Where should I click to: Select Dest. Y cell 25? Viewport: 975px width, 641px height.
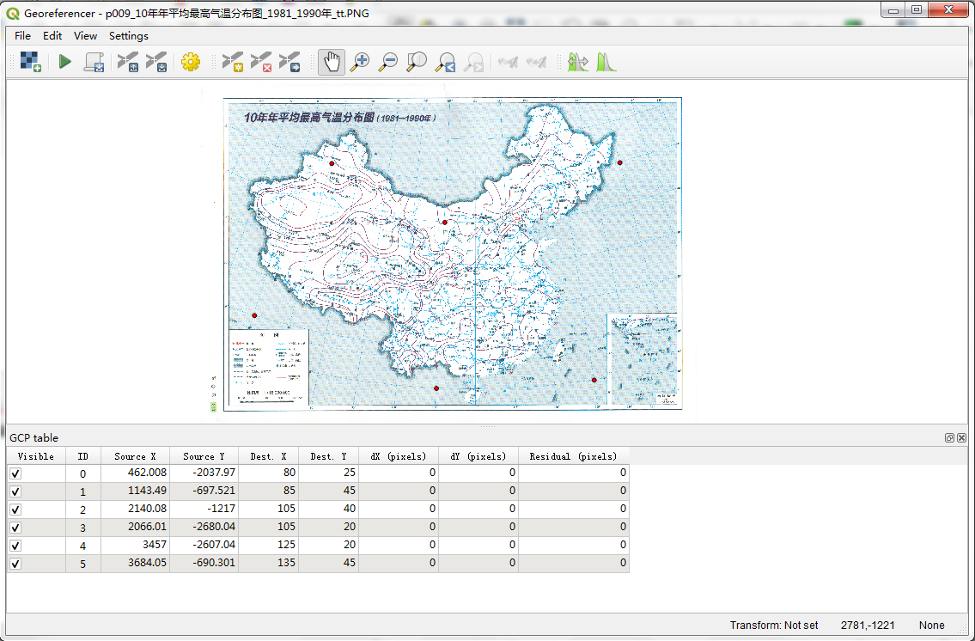(328, 473)
